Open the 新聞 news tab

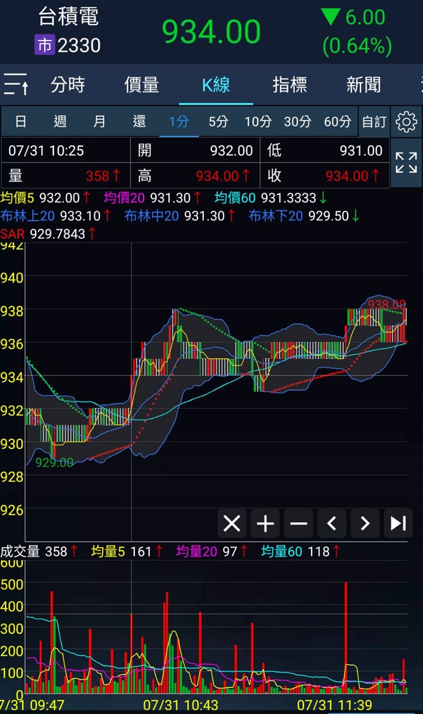click(x=363, y=85)
